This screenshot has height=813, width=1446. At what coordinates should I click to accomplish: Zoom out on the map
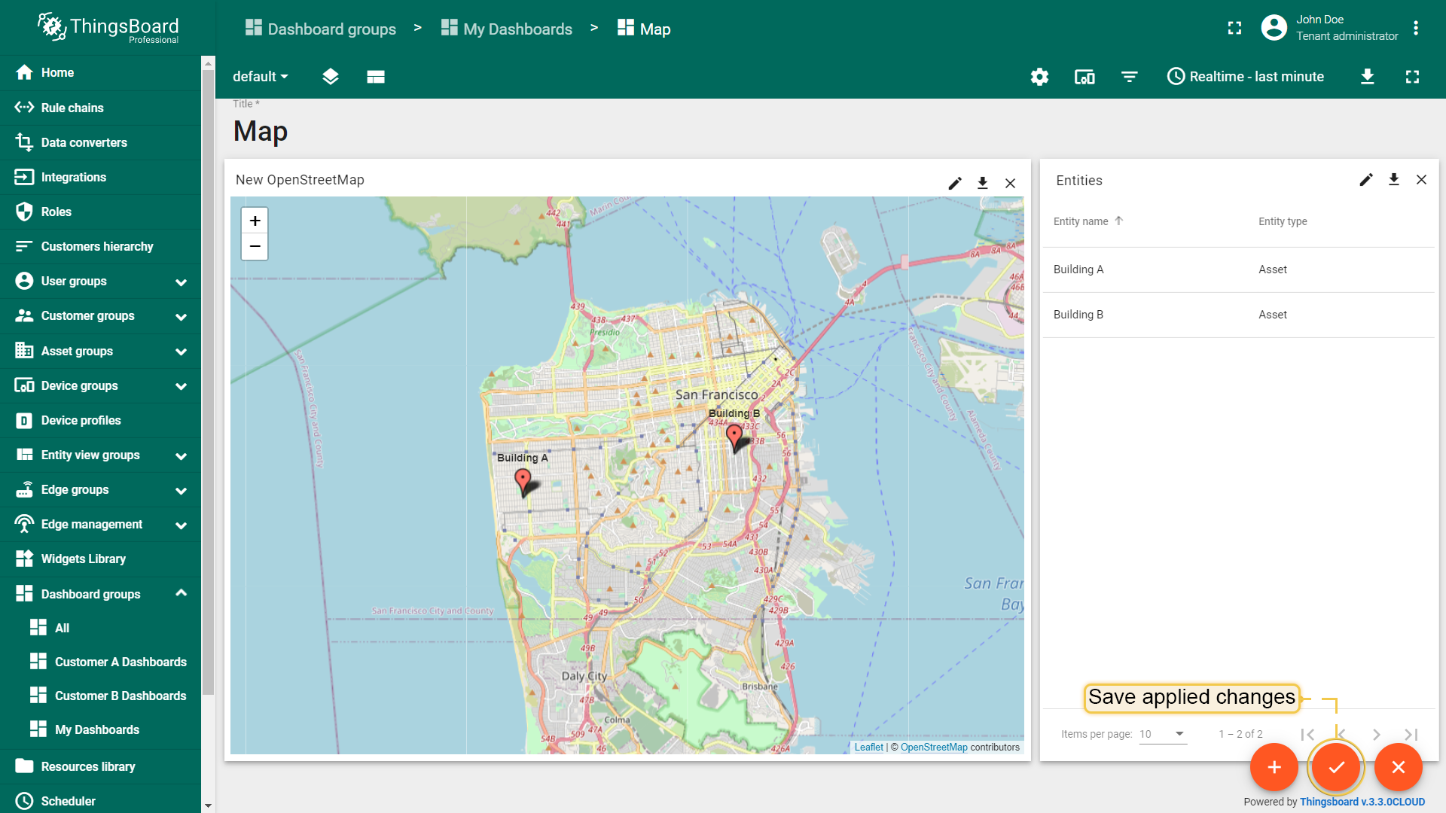[255, 246]
